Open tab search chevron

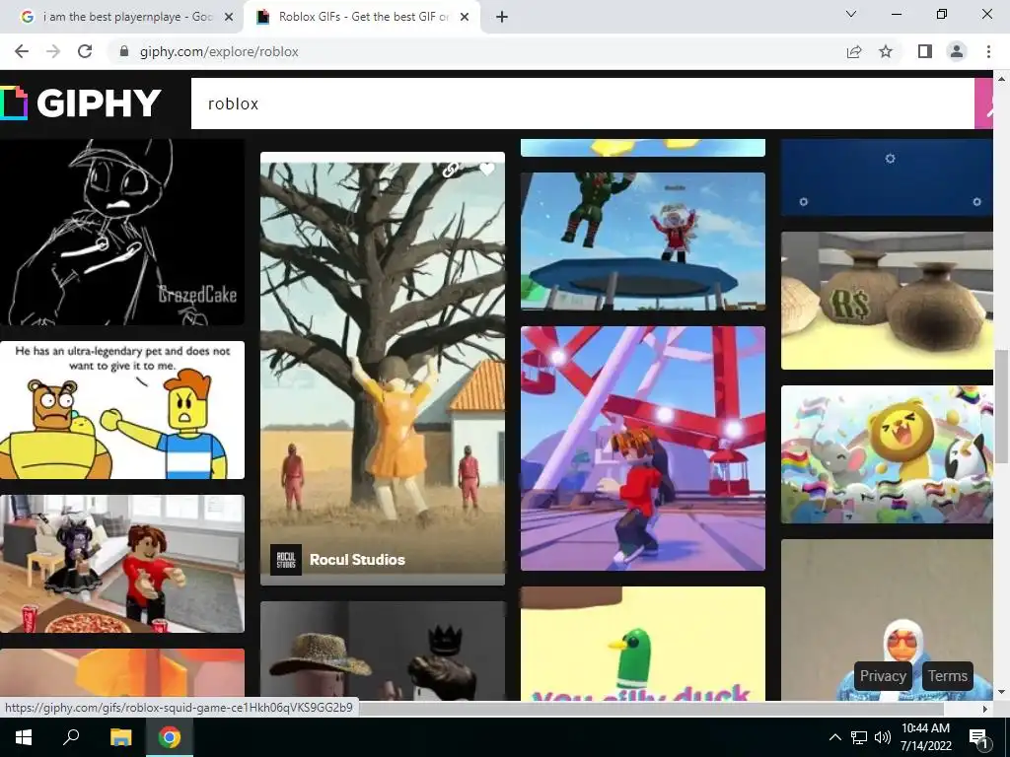[x=851, y=14]
